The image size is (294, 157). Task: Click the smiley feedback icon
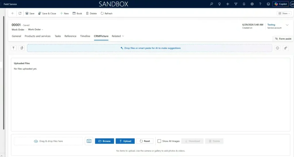[x=268, y=4]
